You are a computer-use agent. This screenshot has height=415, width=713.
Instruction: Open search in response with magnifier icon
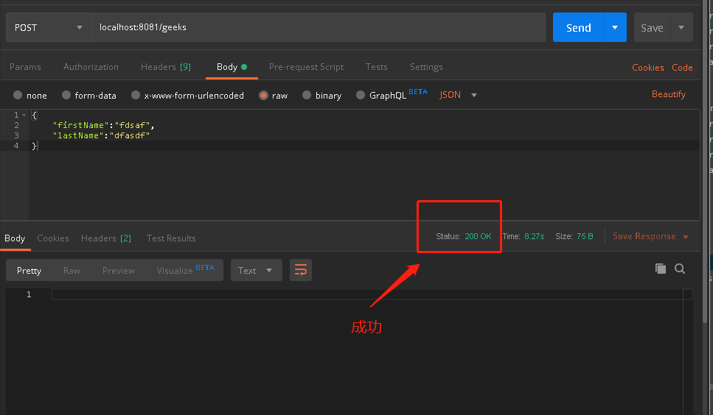[x=680, y=269]
